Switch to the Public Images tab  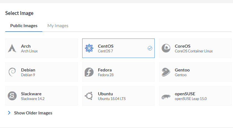(x=24, y=26)
